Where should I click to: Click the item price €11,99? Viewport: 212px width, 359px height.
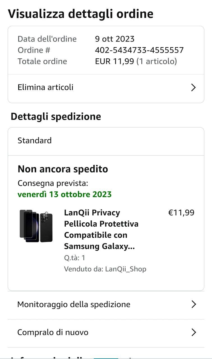coord(181,213)
